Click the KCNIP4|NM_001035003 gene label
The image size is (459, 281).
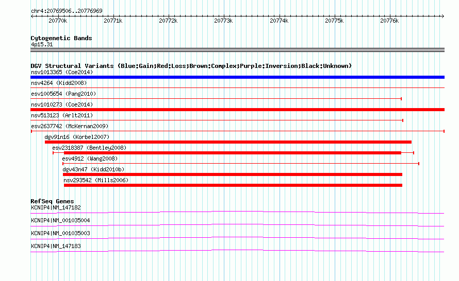pyautogui.click(x=60, y=233)
